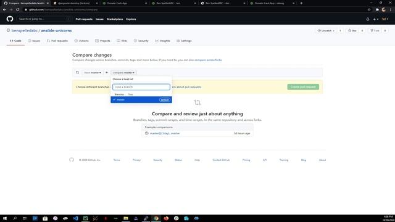Click the browser back arrow
The image size is (395, 222).
pyautogui.click(x=4, y=10)
